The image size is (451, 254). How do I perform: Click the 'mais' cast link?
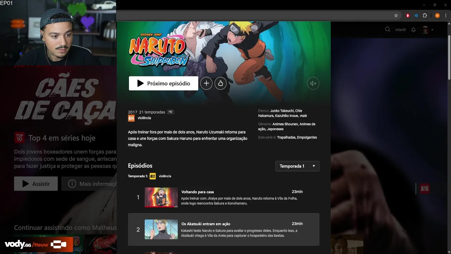point(303,116)
